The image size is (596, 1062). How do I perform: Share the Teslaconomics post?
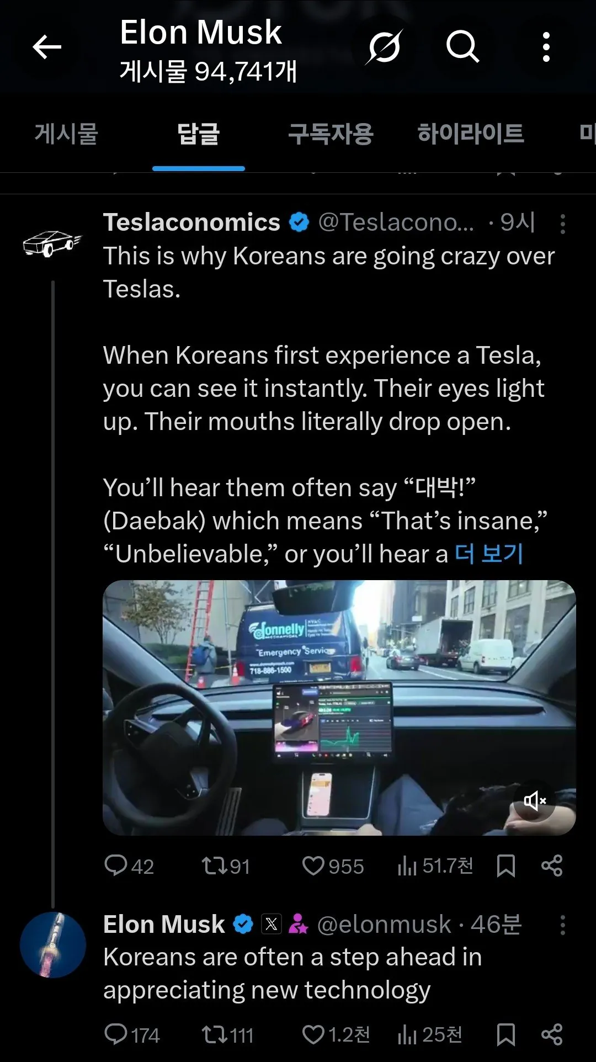click(x=552, y=865)
